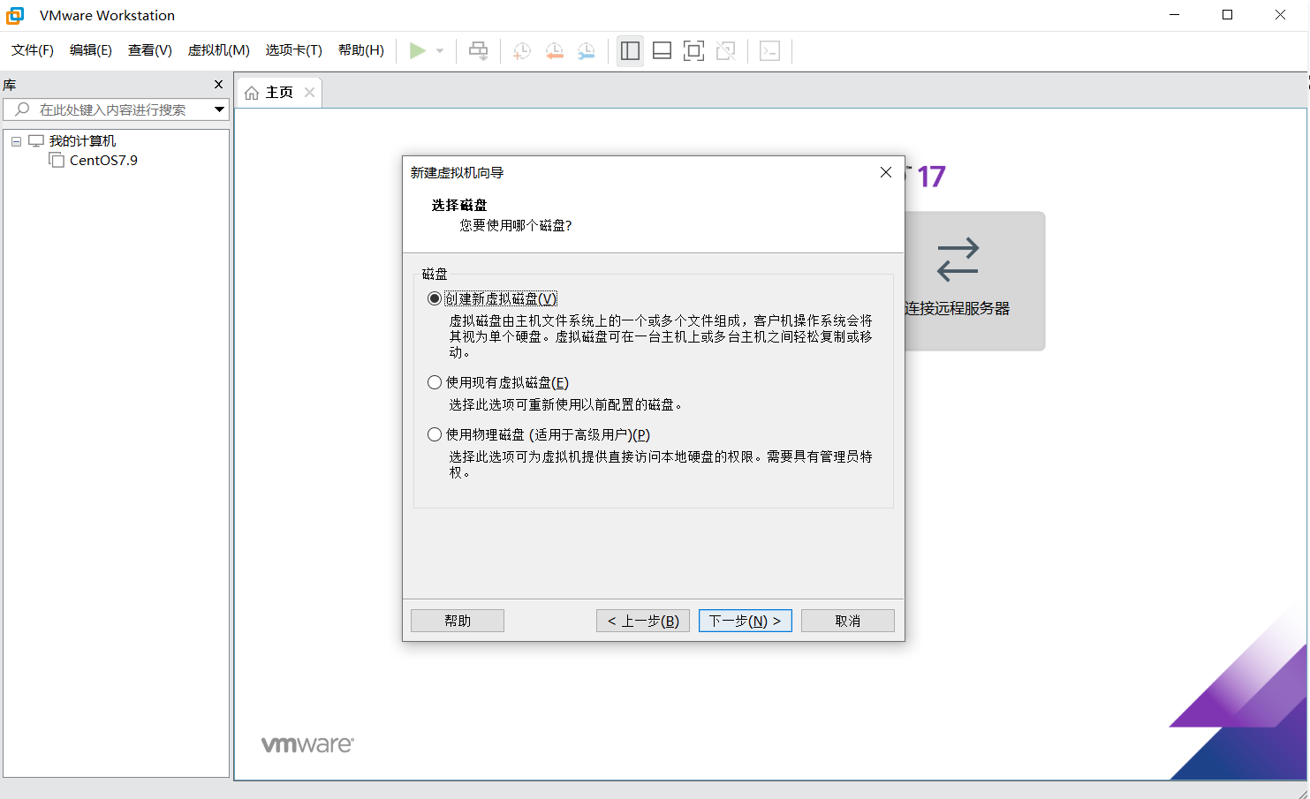Click the 连接远程服务器 tile
Screen dimensions: 1310x799
click(974, 281)
